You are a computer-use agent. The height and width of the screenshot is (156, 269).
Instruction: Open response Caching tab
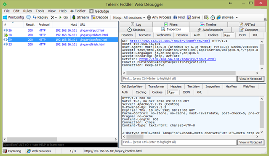click(141, 92)
